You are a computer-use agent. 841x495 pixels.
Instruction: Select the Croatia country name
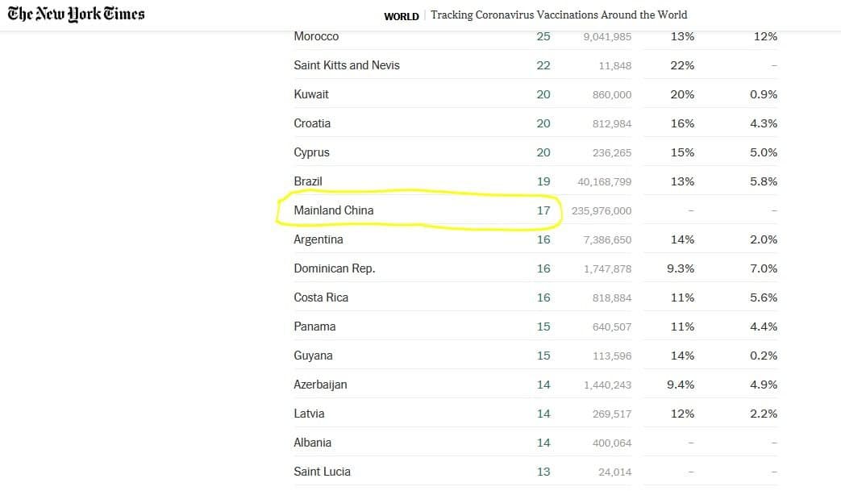tap(312, 123)
